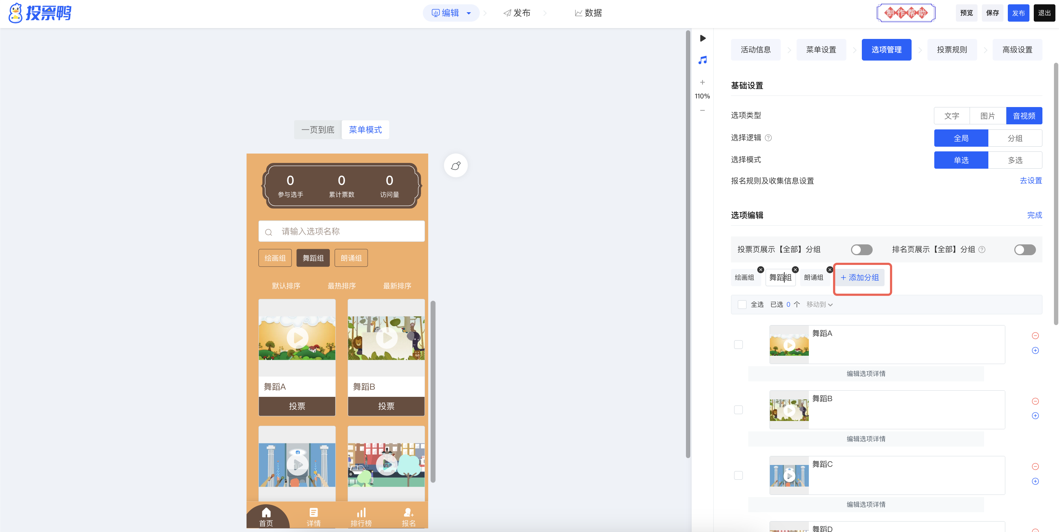
Task: Check the 全选 checkbox
Action: (x=742, y=305)
